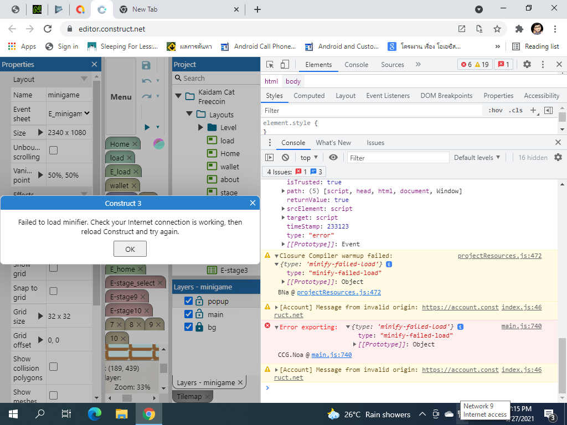Clear the console with the ban icon

[286, 158]
